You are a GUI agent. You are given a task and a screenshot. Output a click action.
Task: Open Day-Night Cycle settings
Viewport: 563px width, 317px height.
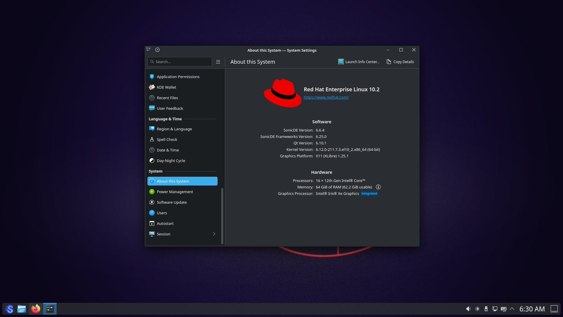(x=182, y=161)
